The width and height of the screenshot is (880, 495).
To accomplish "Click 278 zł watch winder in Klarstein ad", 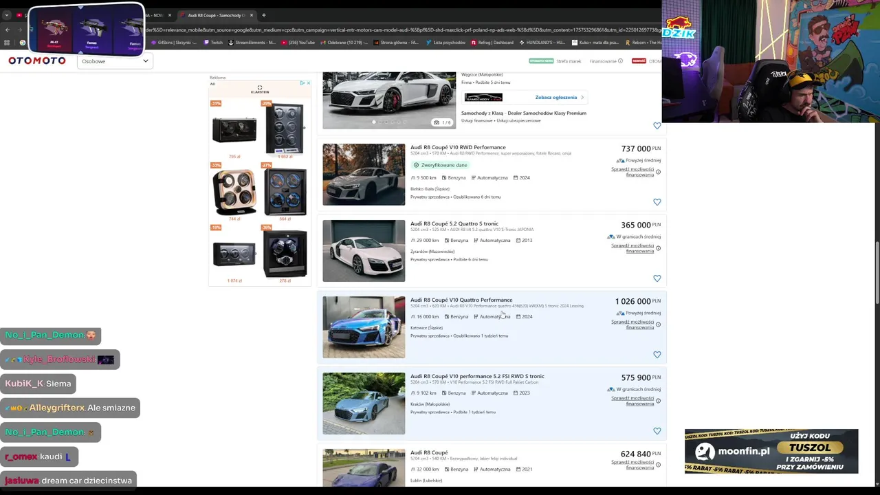I will click(x=285, y=254).
